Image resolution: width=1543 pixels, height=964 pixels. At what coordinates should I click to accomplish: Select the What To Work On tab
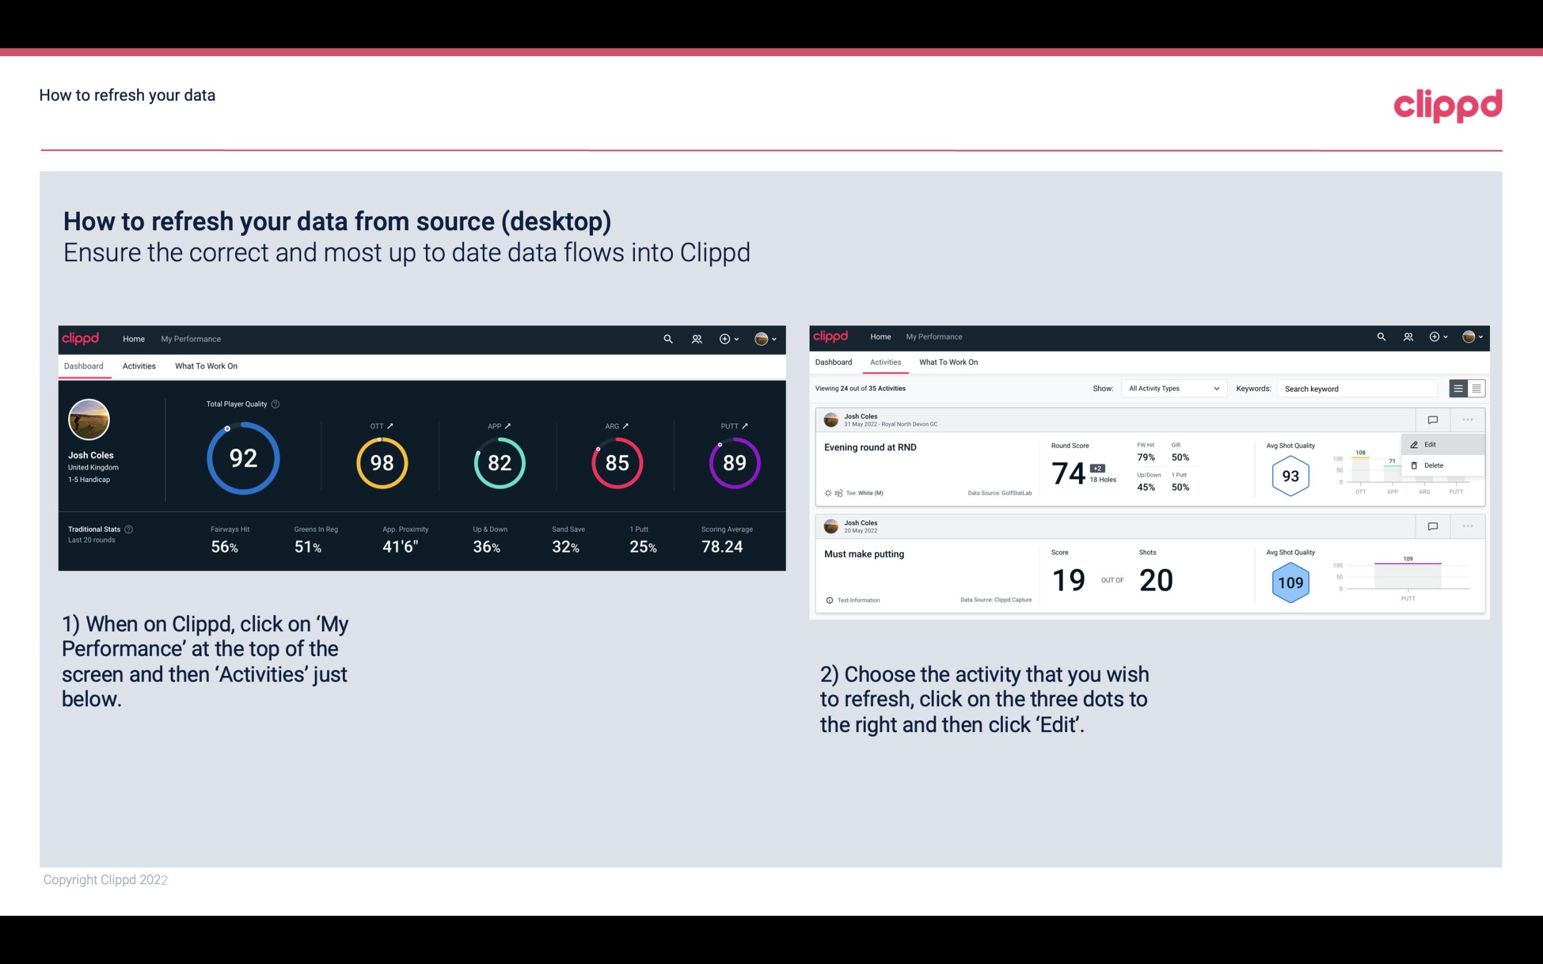pos(206,365)
